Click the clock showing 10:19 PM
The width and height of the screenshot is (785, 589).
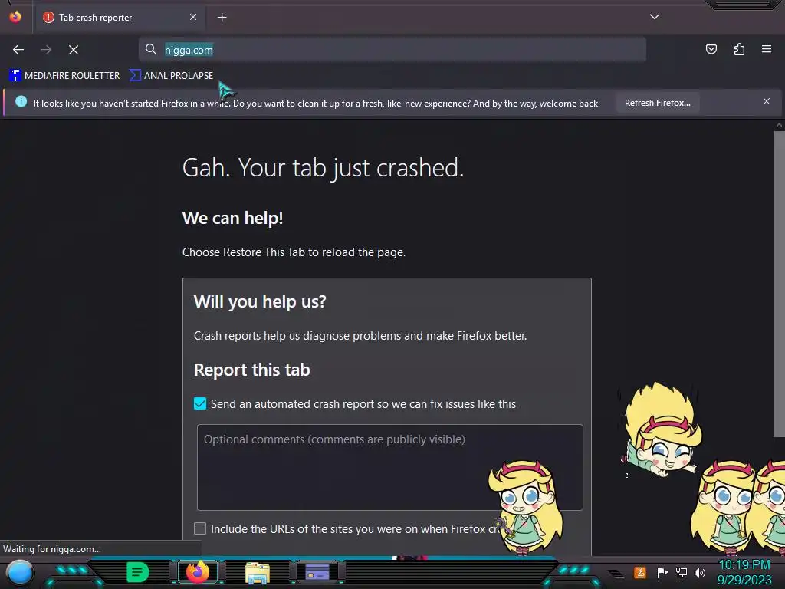point(744,565)
